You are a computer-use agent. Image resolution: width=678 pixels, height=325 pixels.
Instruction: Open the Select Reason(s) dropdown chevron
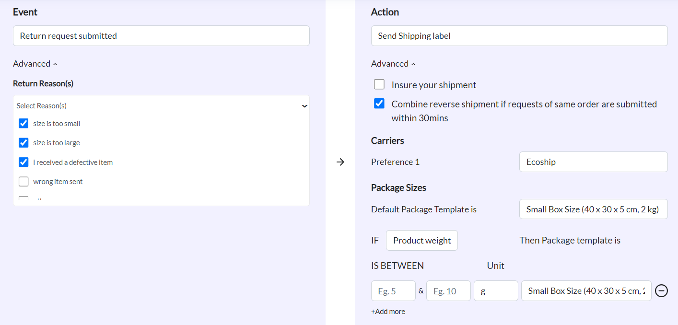[x=304, y=106]
